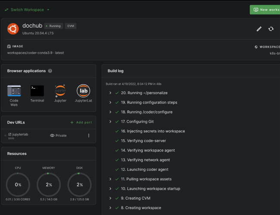The height and width of the screenshot is (215, 280).
Task: Open the three-dot menu for jupyterlab URL
Action: tap(89, 135)
